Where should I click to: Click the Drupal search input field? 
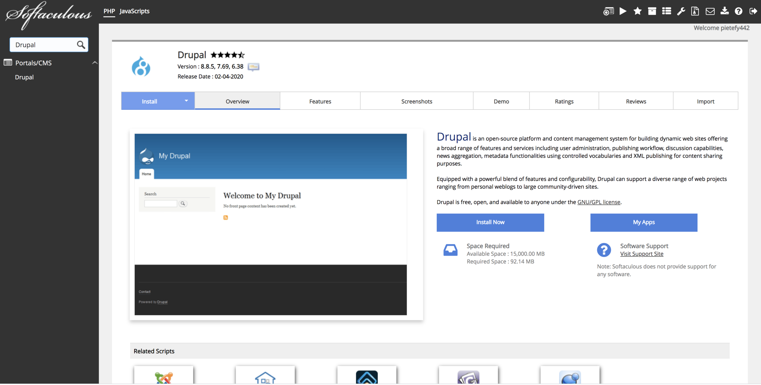pos(43,45)
